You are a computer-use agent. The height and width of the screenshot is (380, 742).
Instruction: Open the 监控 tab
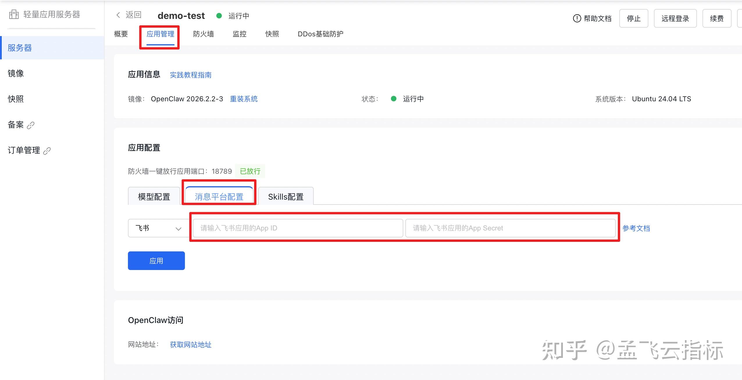240,34
